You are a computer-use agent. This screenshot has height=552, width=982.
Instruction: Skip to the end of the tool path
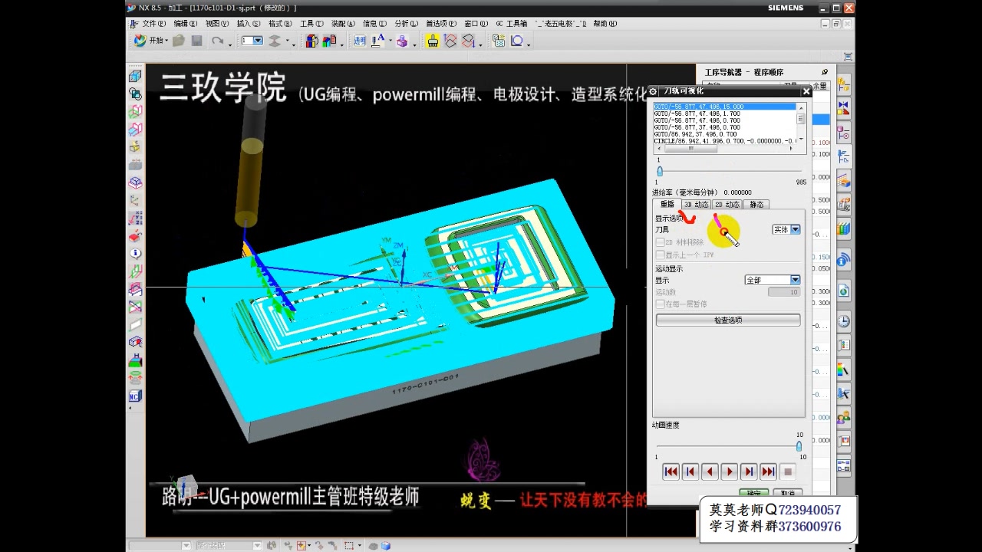768,472
